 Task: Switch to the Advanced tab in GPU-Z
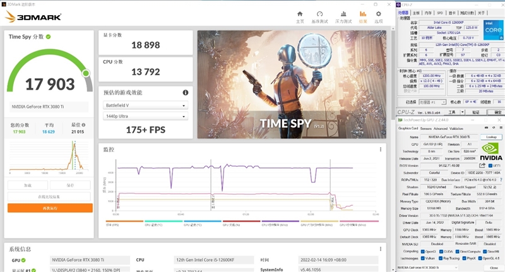point(440,129)
